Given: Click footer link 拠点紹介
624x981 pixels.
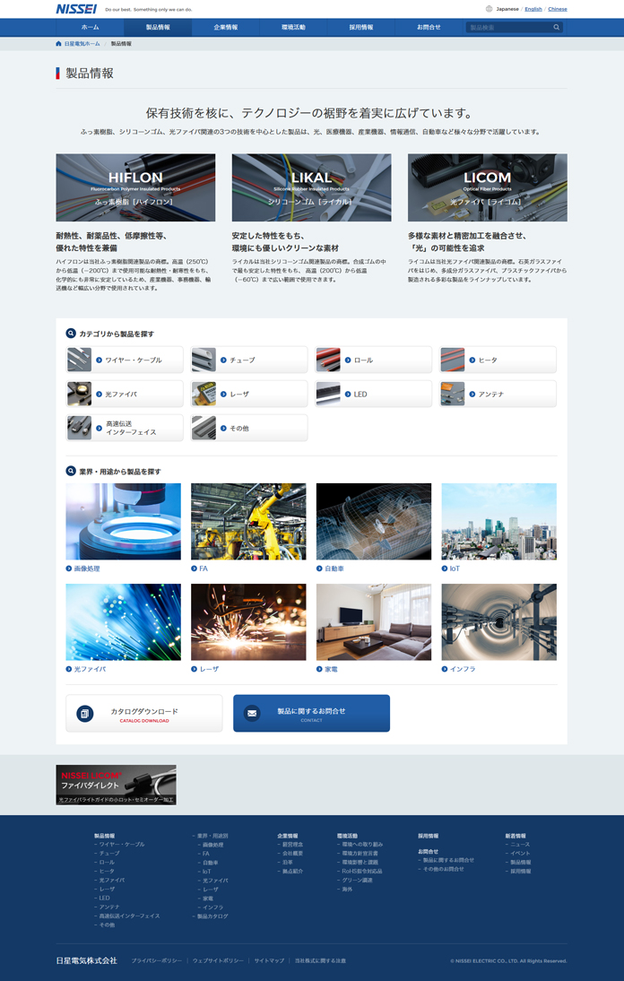Looking at the screenshot, I should [290, 872].
